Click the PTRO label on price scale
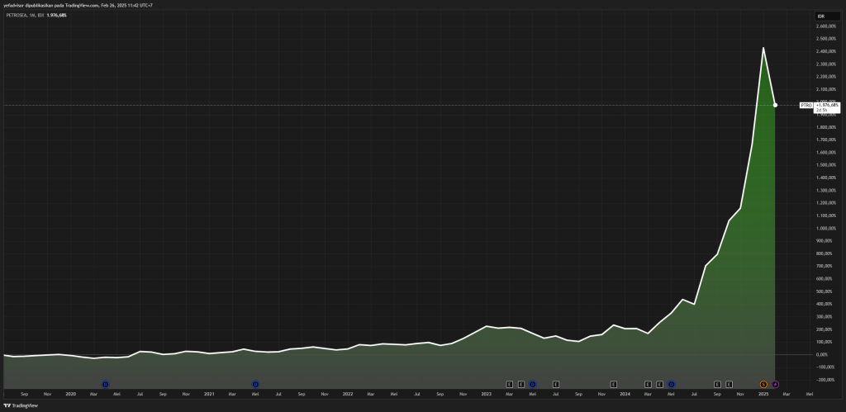 (806, 105)
